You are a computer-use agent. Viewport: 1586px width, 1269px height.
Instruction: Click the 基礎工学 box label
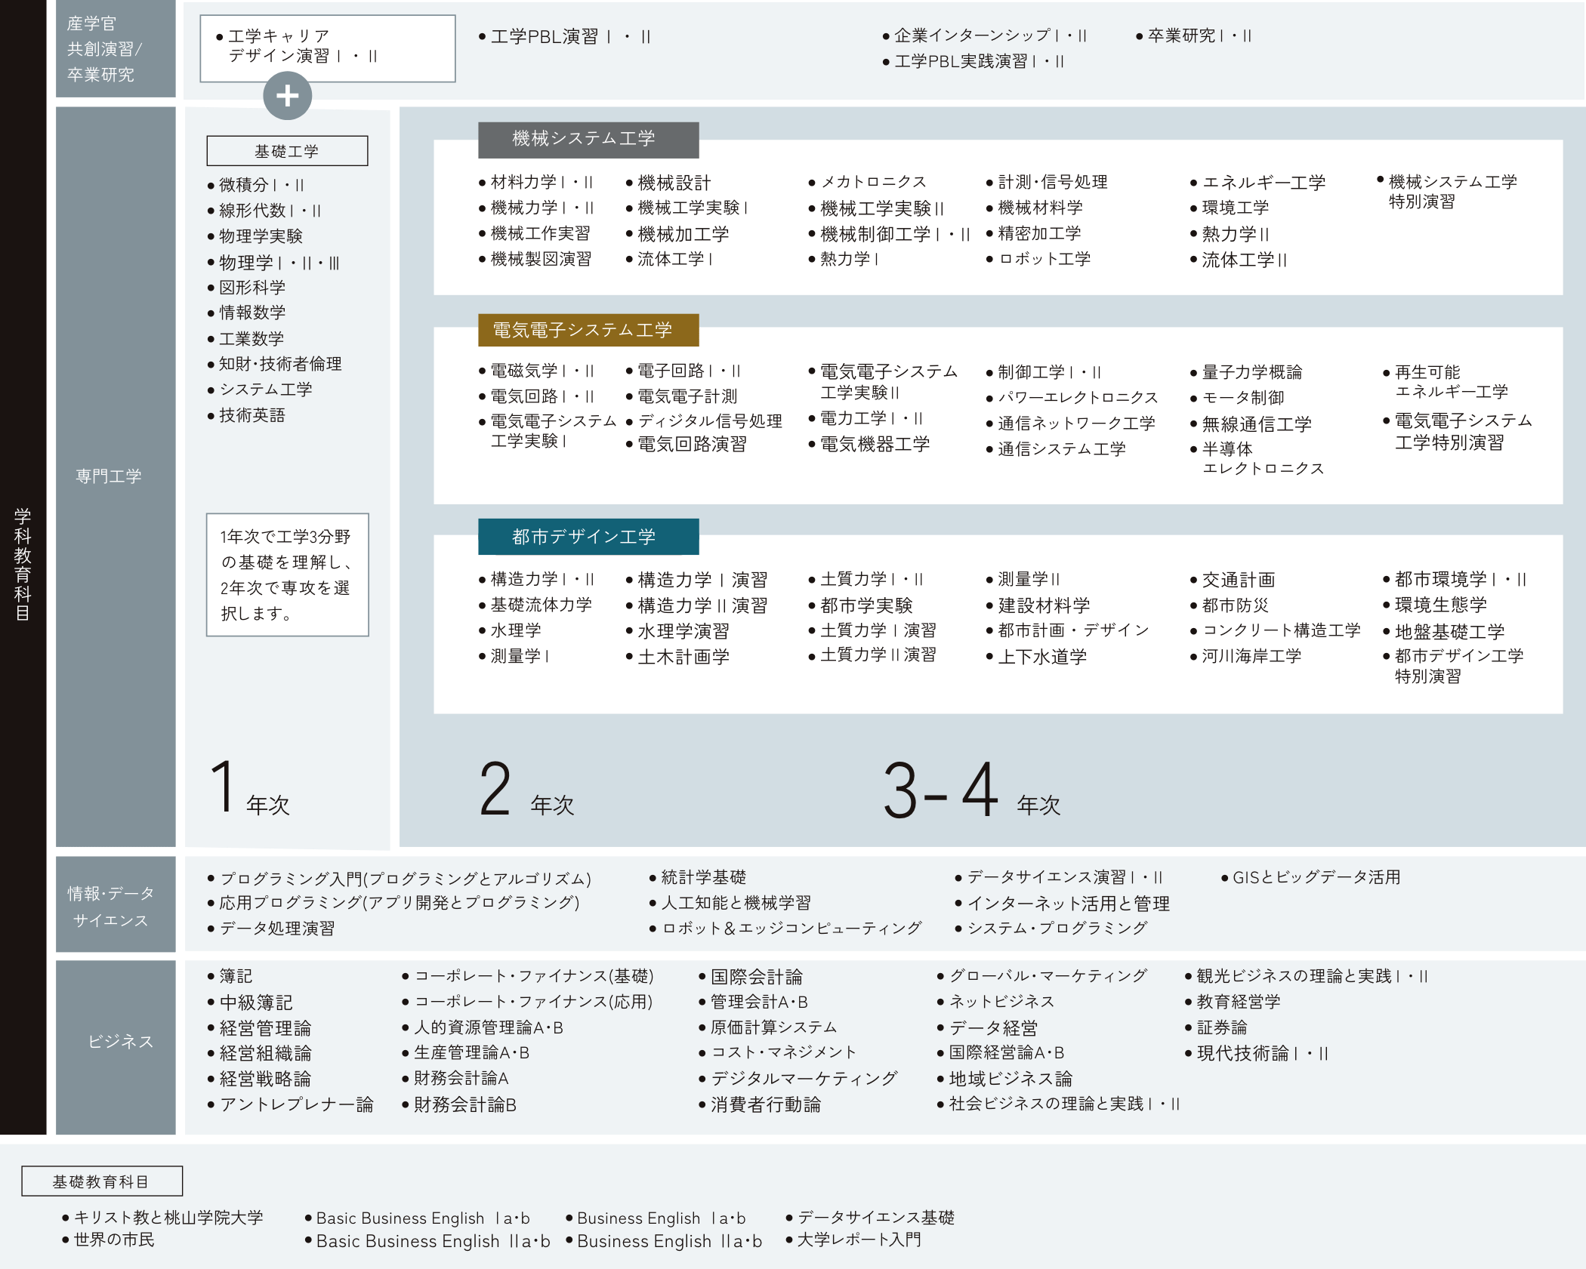click(287, 151)
